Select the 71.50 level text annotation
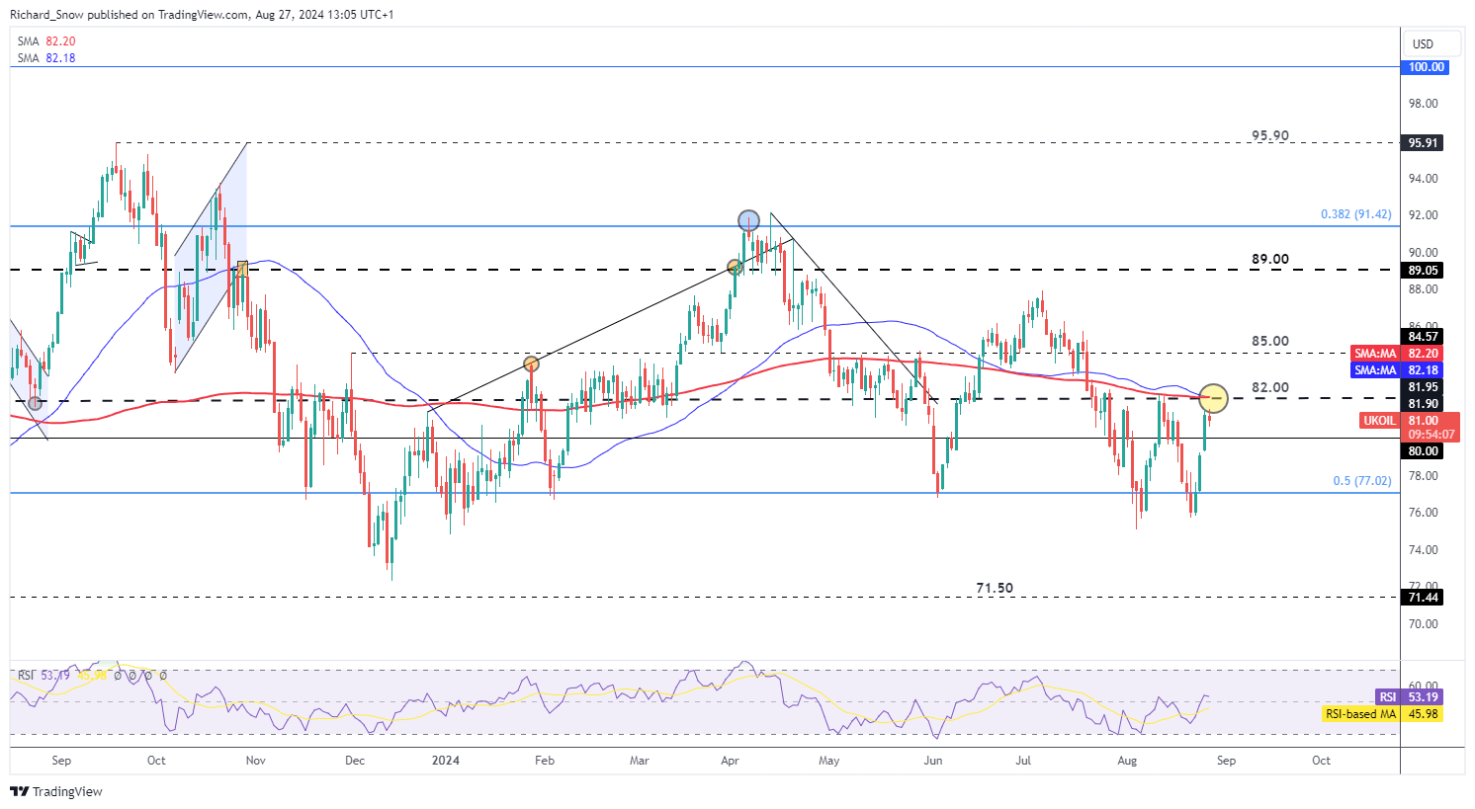This screenshot has width=1475, height=809. coord(995,588)
